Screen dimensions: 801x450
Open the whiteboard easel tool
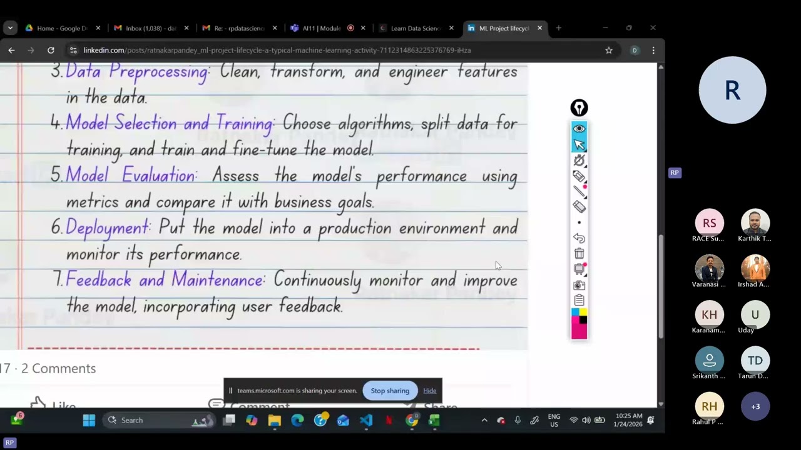pyautogui.click(x=579, y=269)
